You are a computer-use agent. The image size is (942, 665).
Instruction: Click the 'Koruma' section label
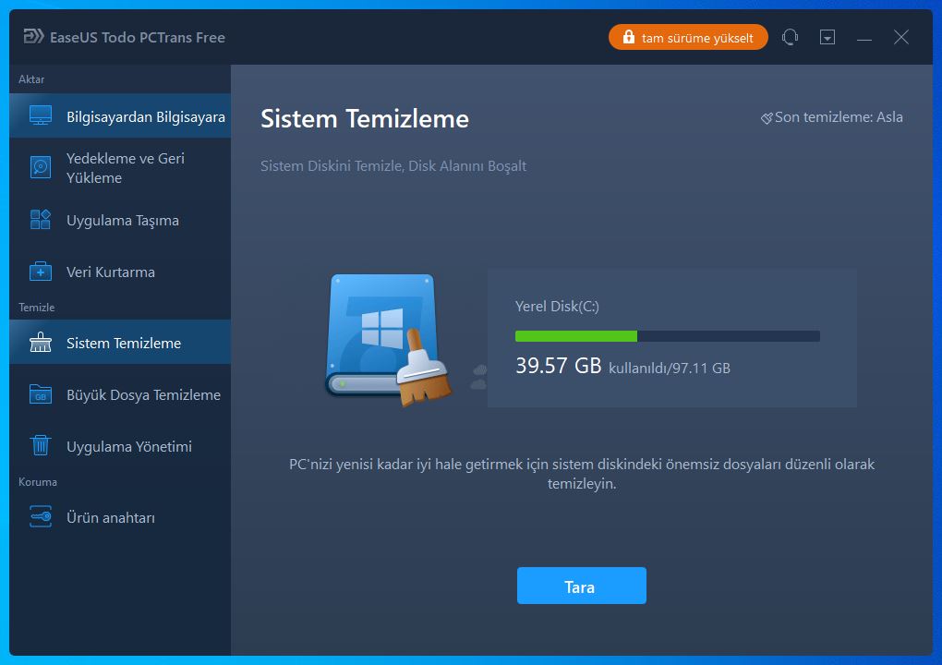coord(38,482)
